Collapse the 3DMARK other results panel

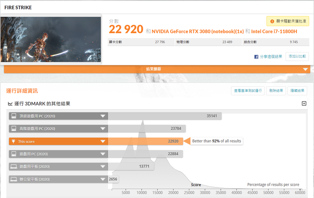click(304, 104)
